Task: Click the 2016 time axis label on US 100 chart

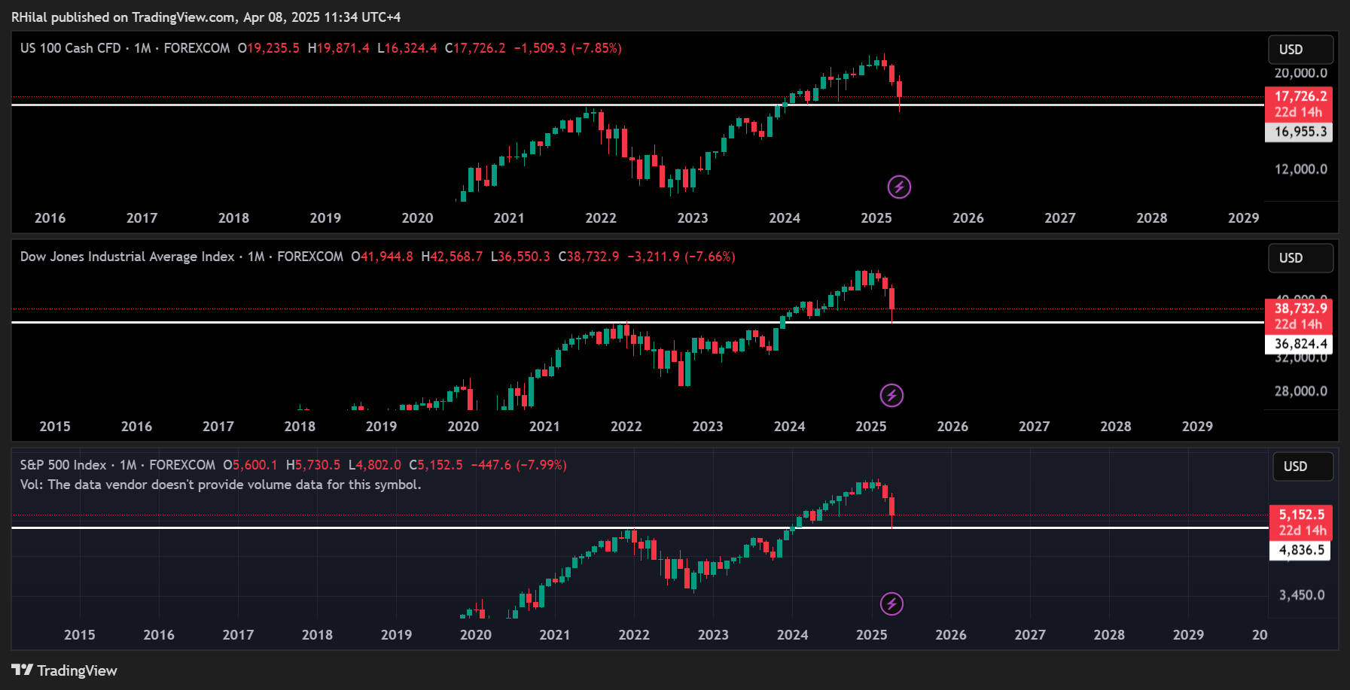Action: click(x=50, y=218)
